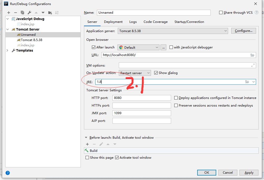Select the Build task row

point(171,151)
